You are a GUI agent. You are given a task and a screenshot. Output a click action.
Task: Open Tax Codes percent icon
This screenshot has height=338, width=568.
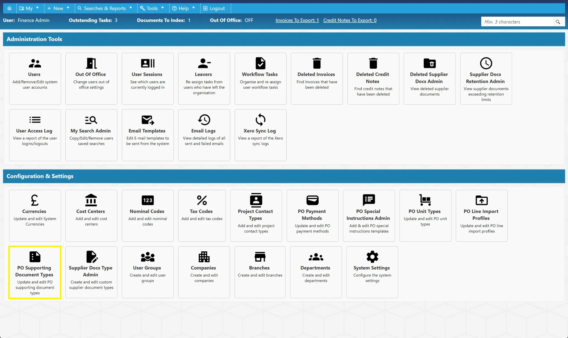point(202,200)
